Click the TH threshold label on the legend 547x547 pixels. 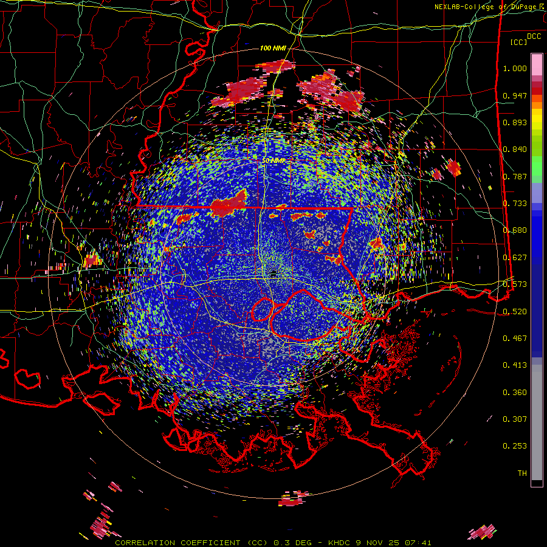[x=522, y=473]
